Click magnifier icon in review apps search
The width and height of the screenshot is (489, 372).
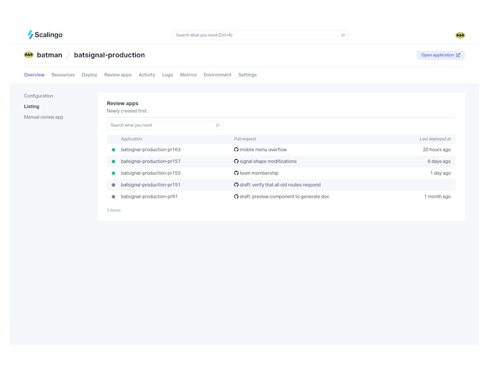(217, 125)
